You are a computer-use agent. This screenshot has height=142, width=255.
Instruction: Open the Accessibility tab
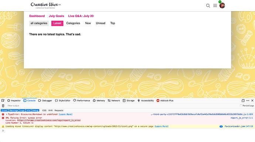(146, 101)
